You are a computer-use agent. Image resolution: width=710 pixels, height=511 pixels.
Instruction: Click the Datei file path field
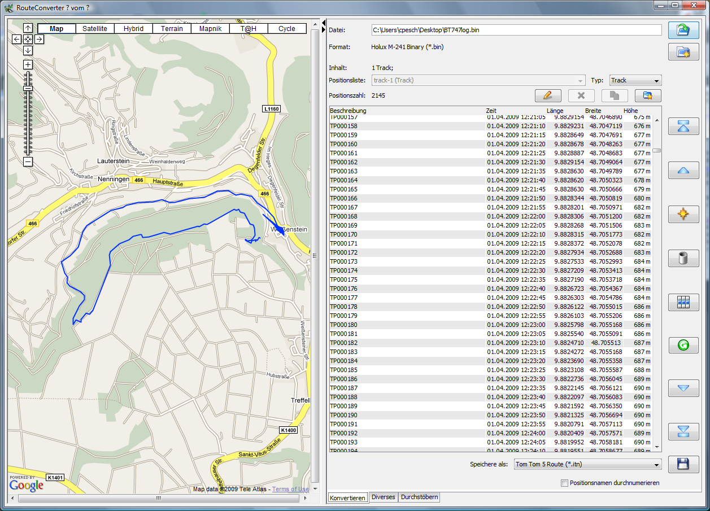tap(516, 30)
